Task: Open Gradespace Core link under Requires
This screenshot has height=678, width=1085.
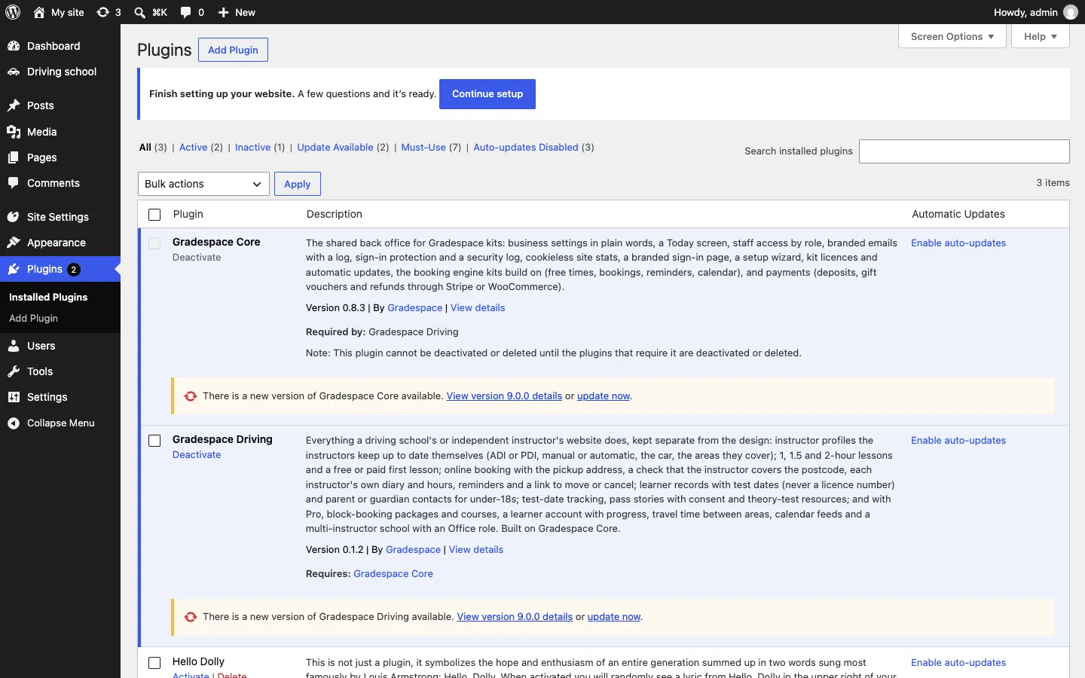Action: [x=393, y=574]
